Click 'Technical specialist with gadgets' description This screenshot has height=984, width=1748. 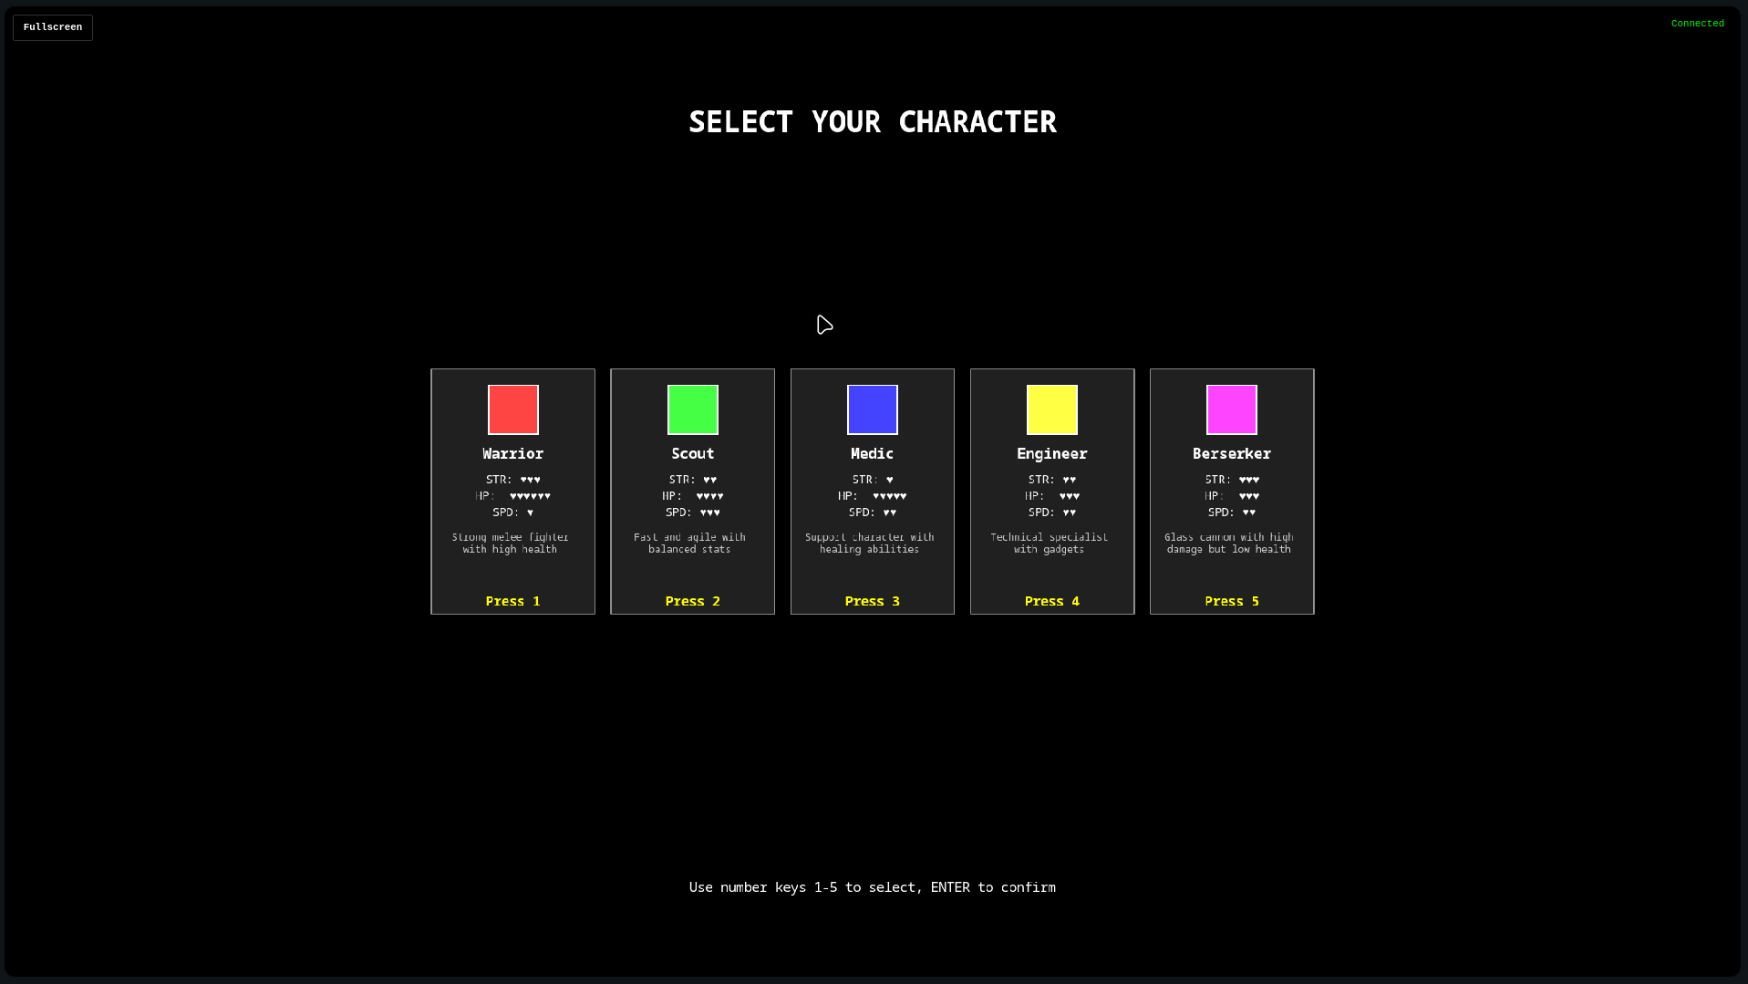click(x=1050, y=544)
